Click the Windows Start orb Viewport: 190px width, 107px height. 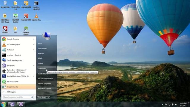4,104
